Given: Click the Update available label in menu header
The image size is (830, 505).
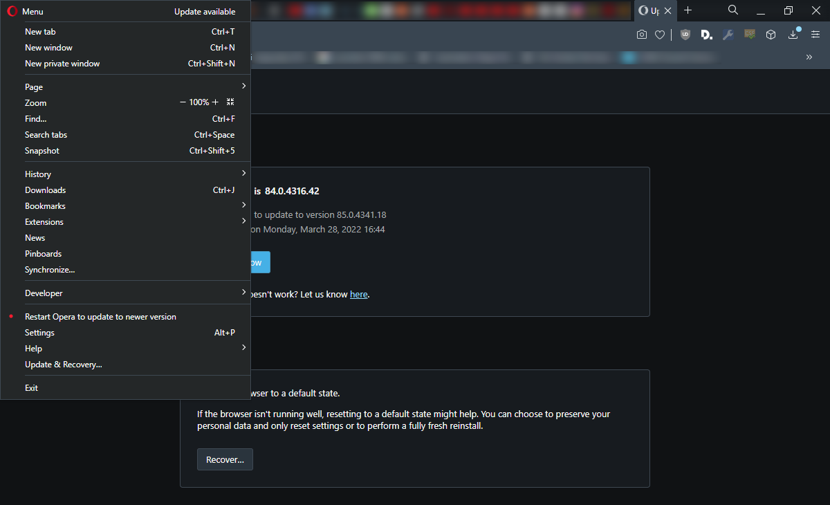Looking at the screenshot, I should coord(205,12).
